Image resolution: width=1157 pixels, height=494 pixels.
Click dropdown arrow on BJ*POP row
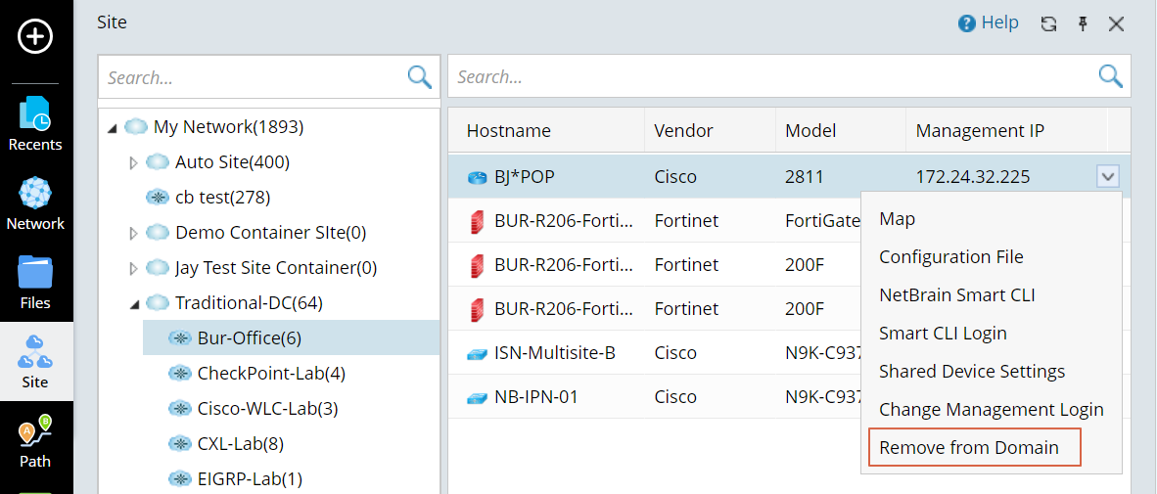pos(1107,177)
